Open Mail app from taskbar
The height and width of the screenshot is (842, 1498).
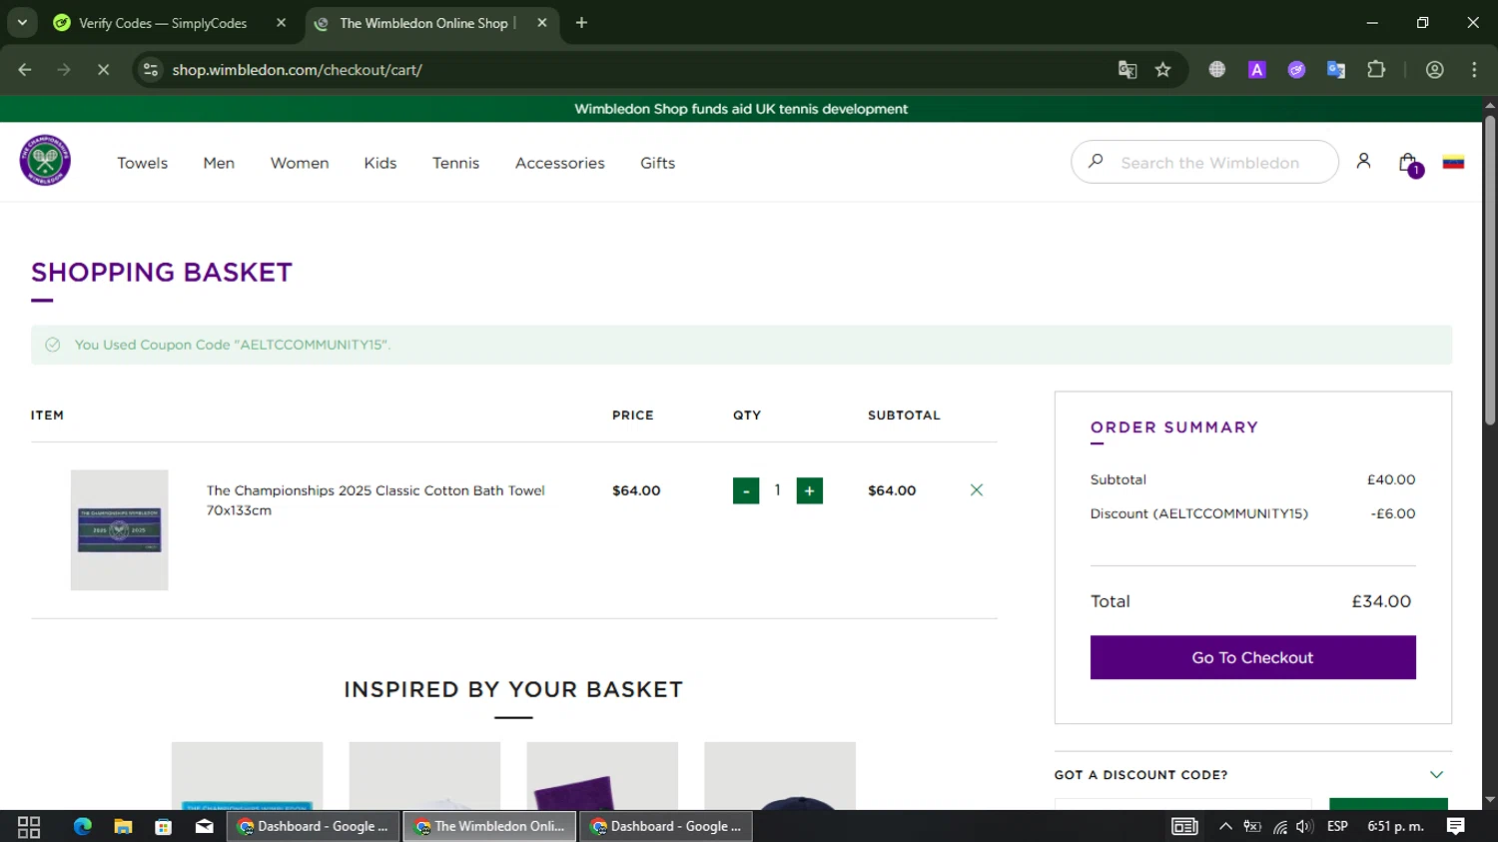(x=204, y=826)
